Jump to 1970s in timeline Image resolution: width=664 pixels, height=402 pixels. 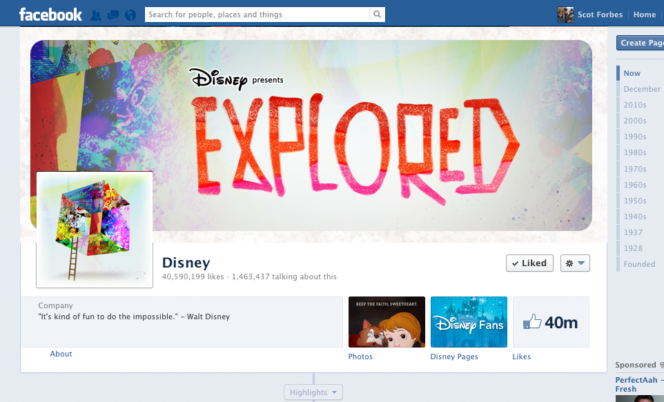635,169
